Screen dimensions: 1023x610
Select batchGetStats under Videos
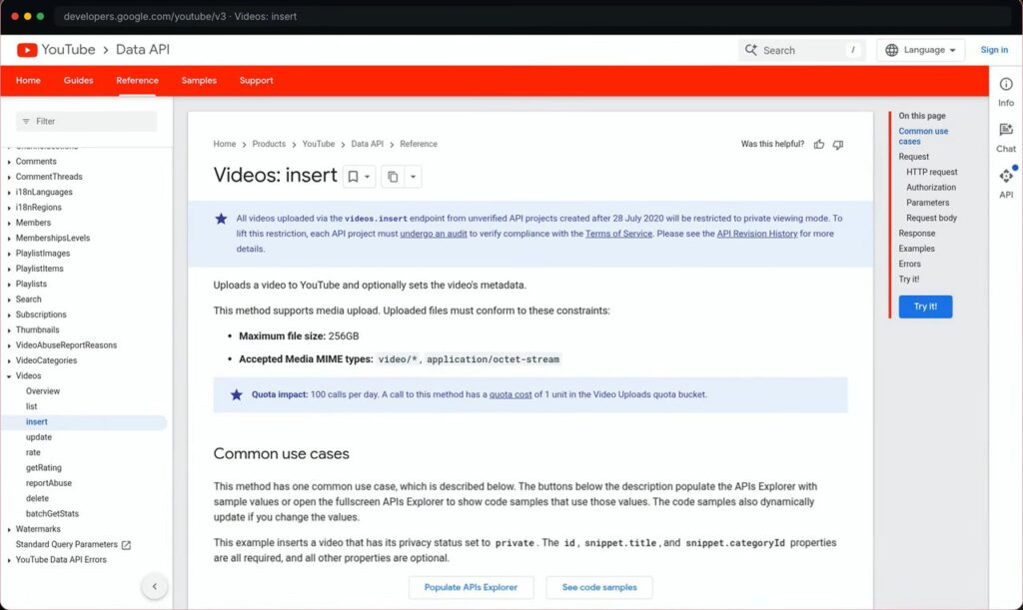click(x=52, y=514)
